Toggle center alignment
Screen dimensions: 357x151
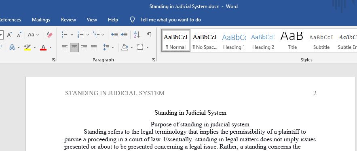point(74,47)
